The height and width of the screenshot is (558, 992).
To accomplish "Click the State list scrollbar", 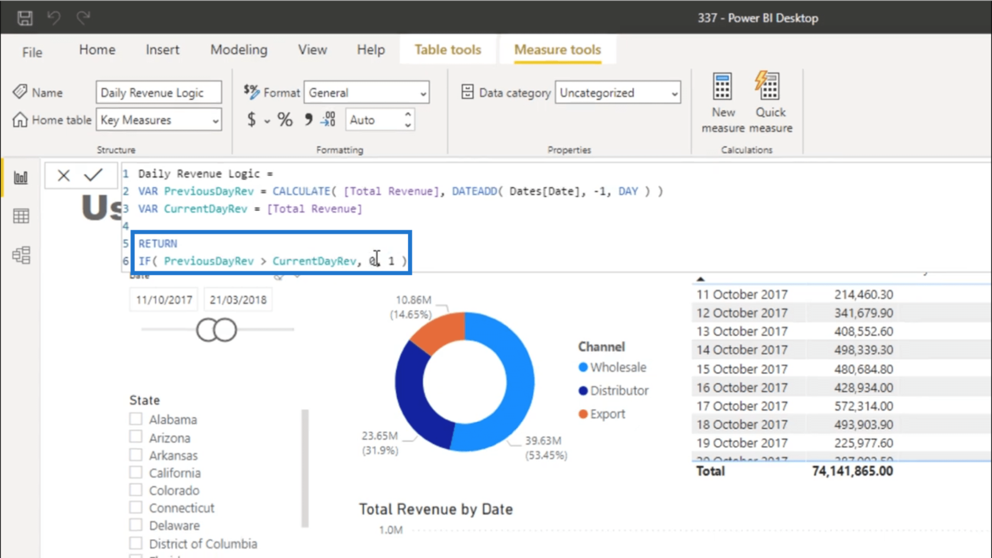I will [x=305, y=467].
